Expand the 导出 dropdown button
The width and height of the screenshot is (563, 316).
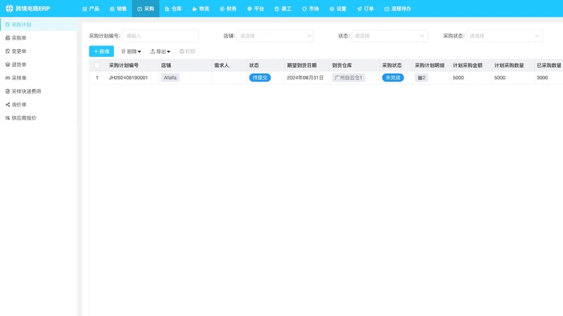point(160,51)
